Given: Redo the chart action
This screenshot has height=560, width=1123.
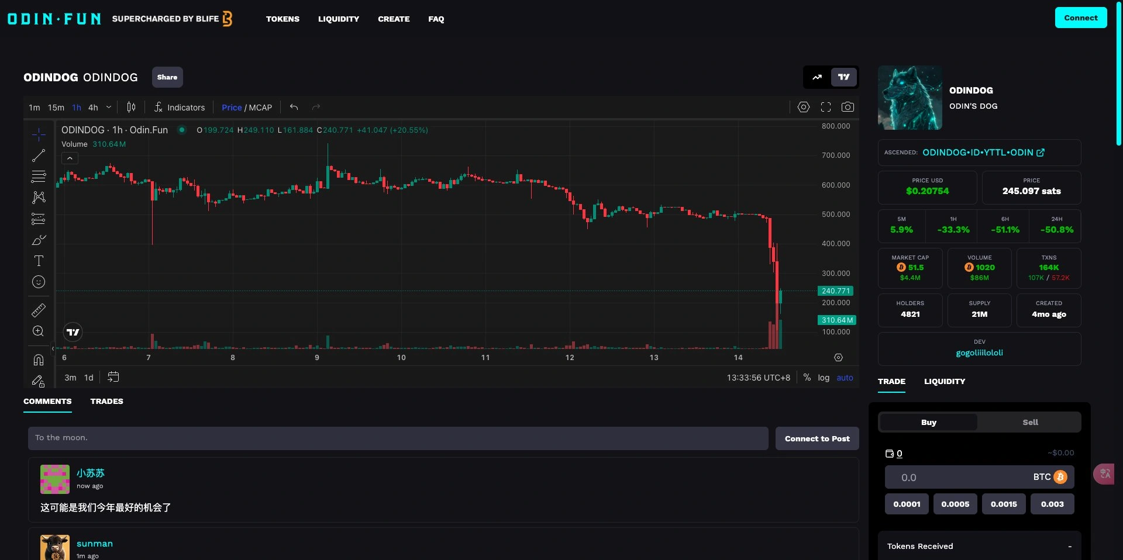Looking at the screenshot, I should point(316,107).
